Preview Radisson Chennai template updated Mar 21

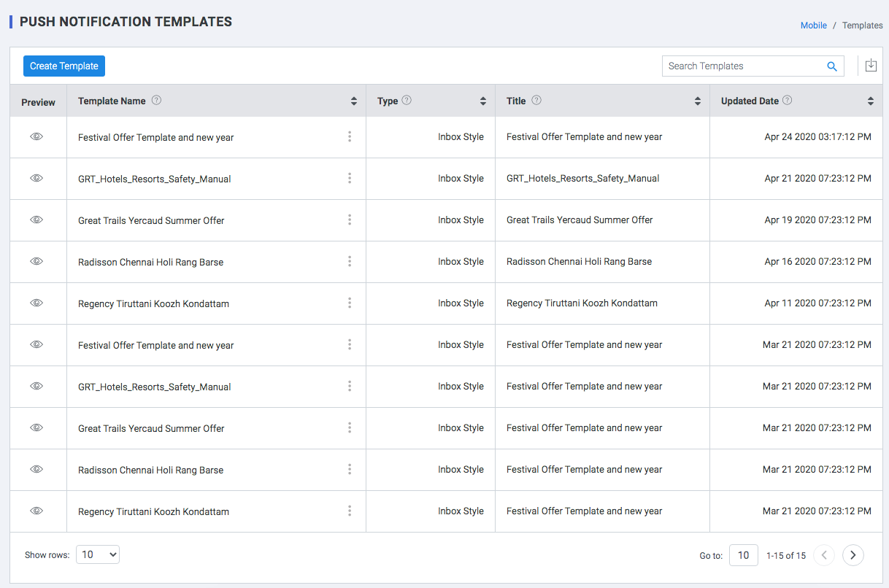point(36,469)
